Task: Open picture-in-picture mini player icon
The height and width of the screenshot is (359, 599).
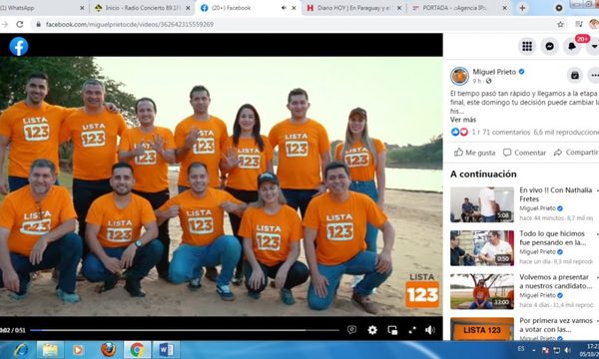Action: [392, 330]
